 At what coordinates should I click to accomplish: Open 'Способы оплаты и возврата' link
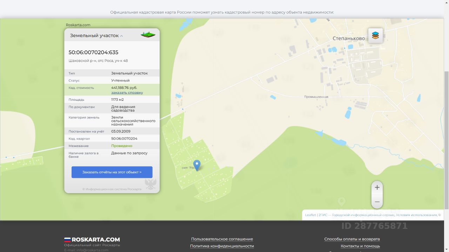[x=352, y=239]
